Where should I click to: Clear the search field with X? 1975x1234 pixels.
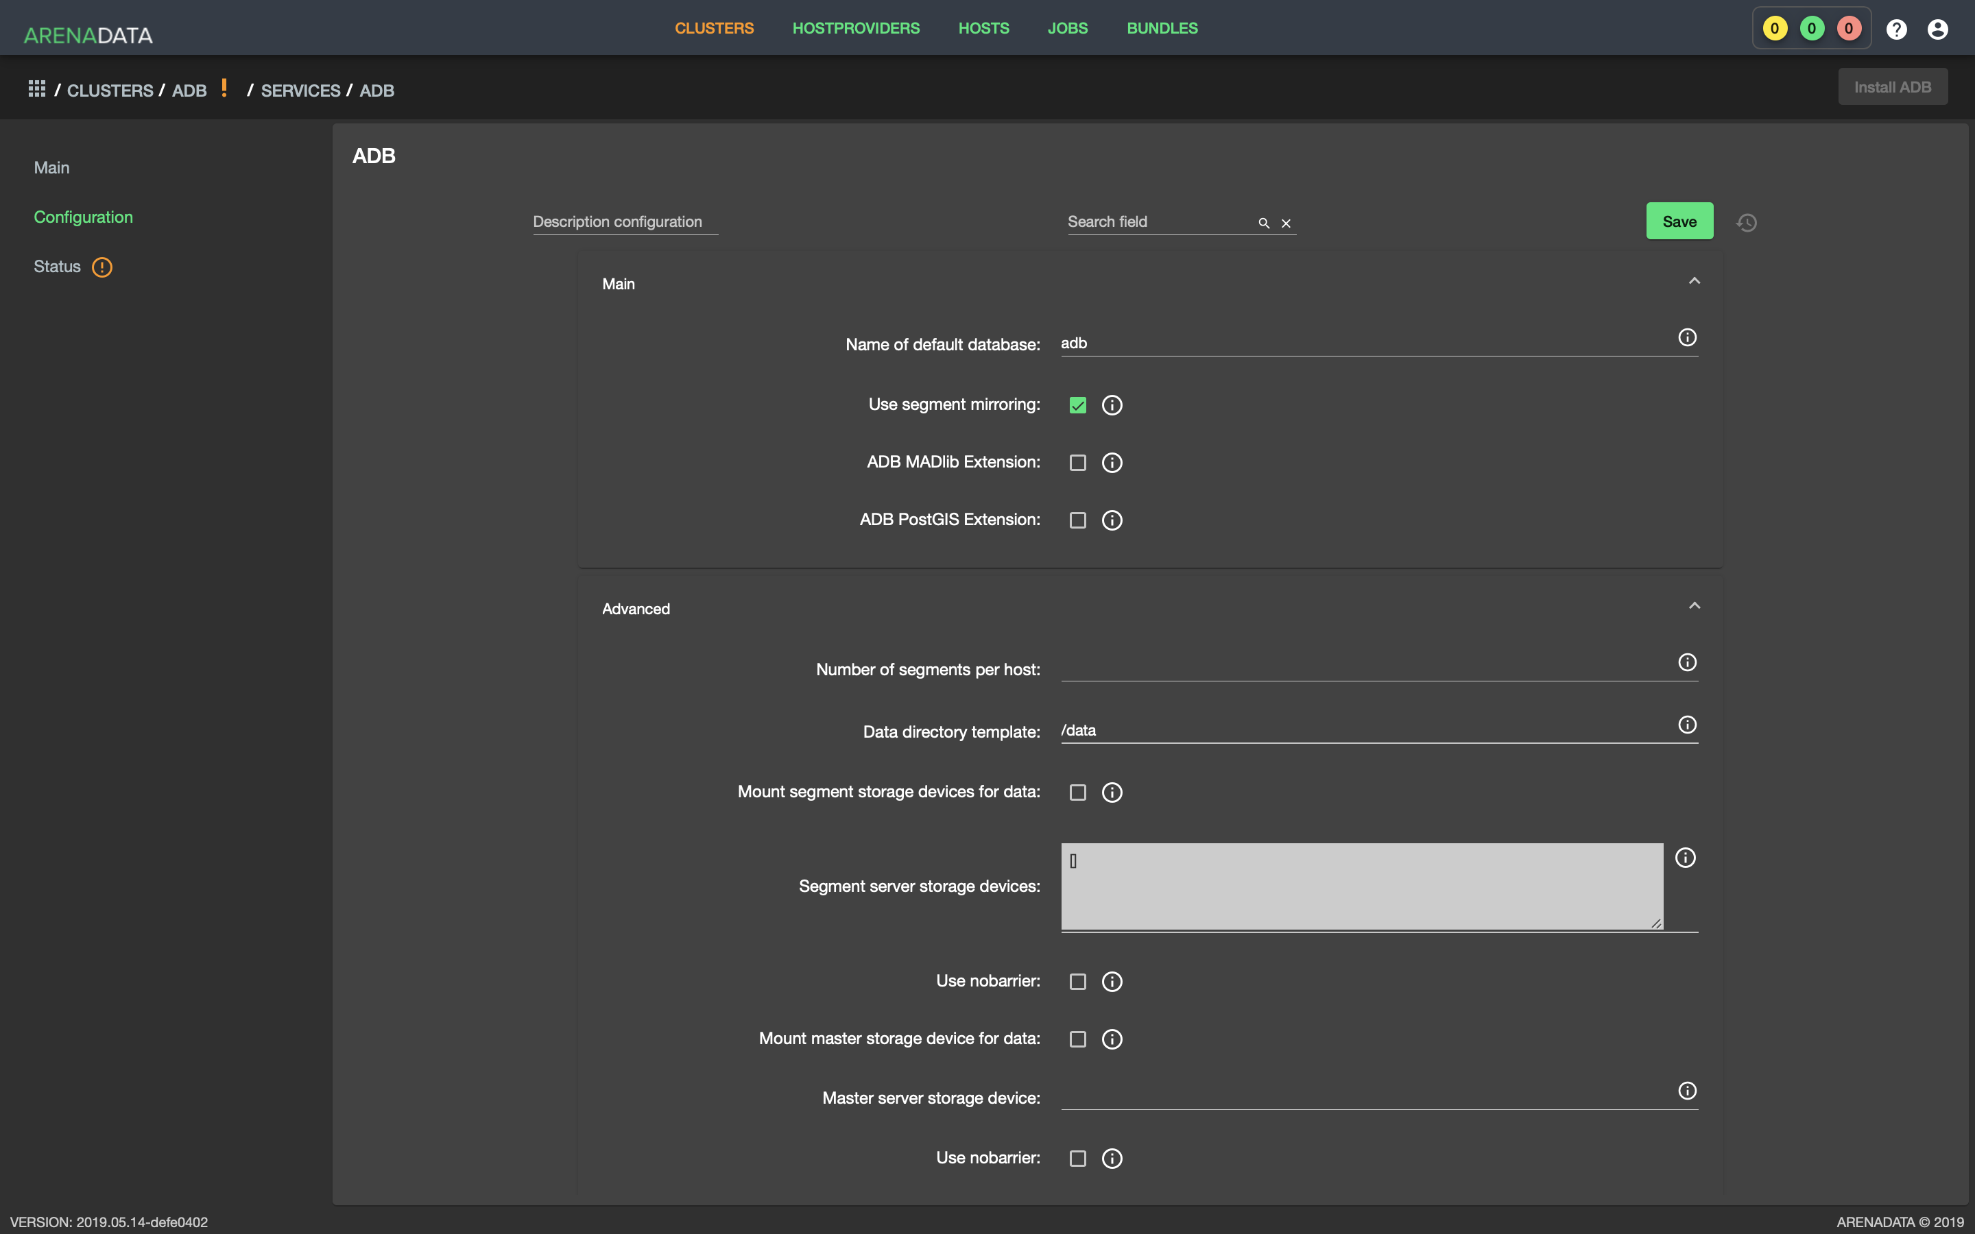(x=1285, y=223)
